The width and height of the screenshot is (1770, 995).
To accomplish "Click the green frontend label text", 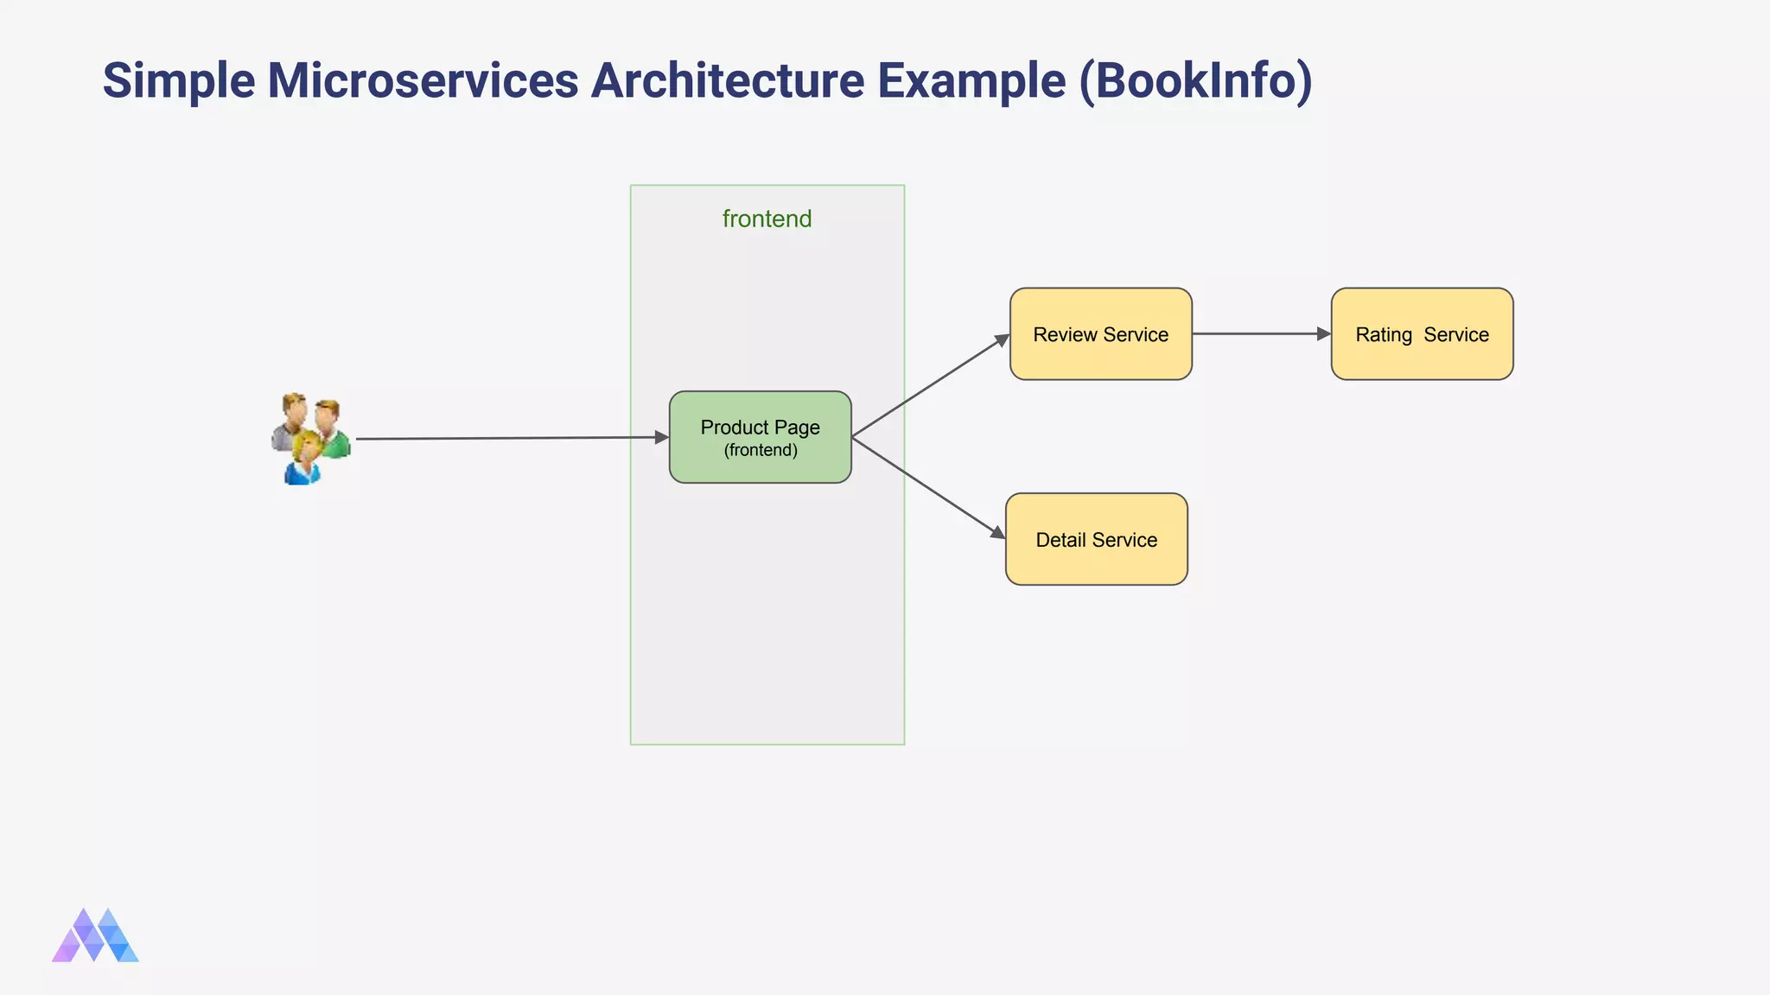I will [x=767, y=219].
